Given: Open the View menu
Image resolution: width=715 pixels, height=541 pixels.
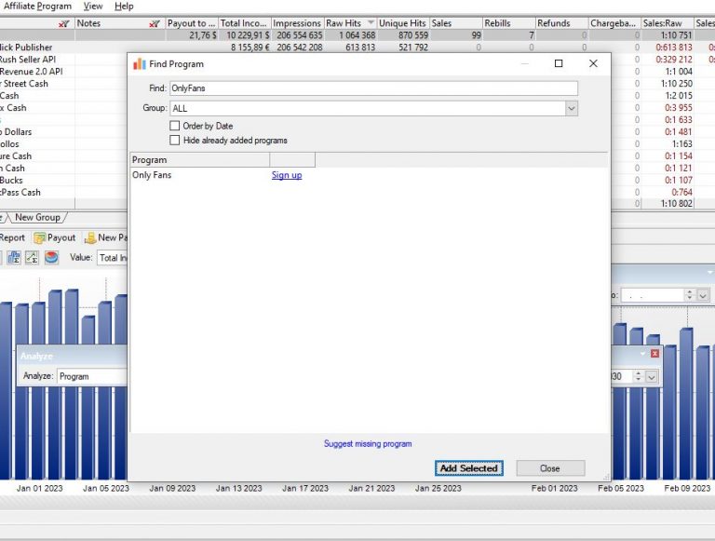Looking at the screenshot, I should 93,7.
